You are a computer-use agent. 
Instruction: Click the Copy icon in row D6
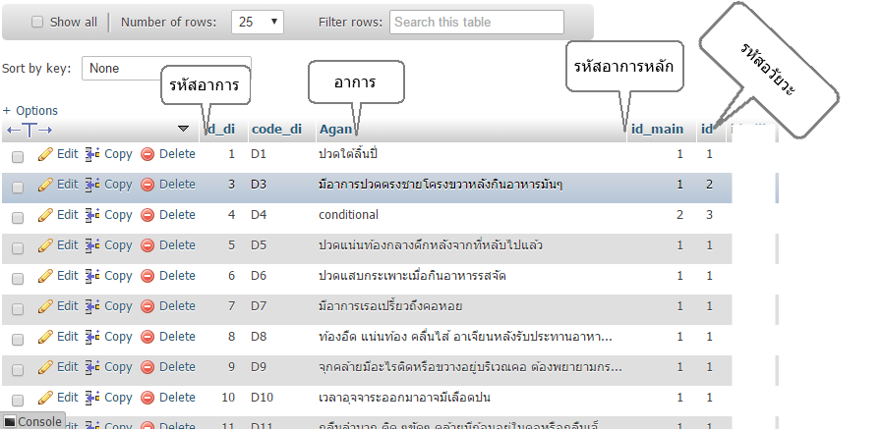(x=91, y=275)
